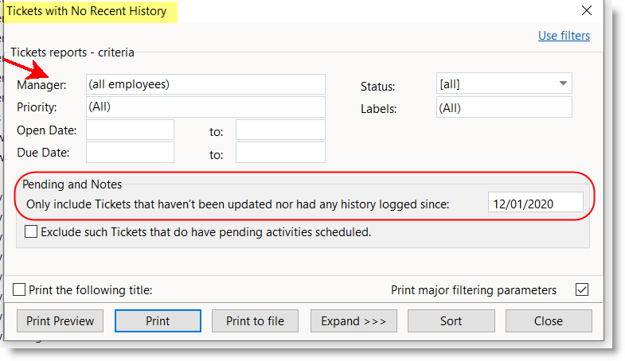Screen dimensions: 625x361
Task: Click the Due Date 'to' end field
Action: 280,153
